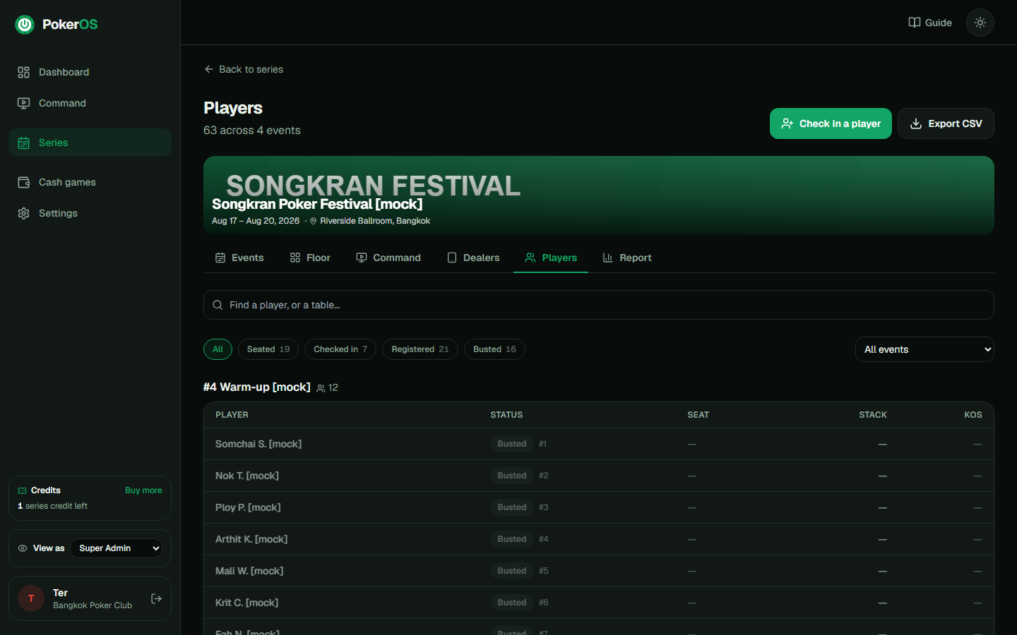Open the Dashboard sidebar item

pos(90,72)
